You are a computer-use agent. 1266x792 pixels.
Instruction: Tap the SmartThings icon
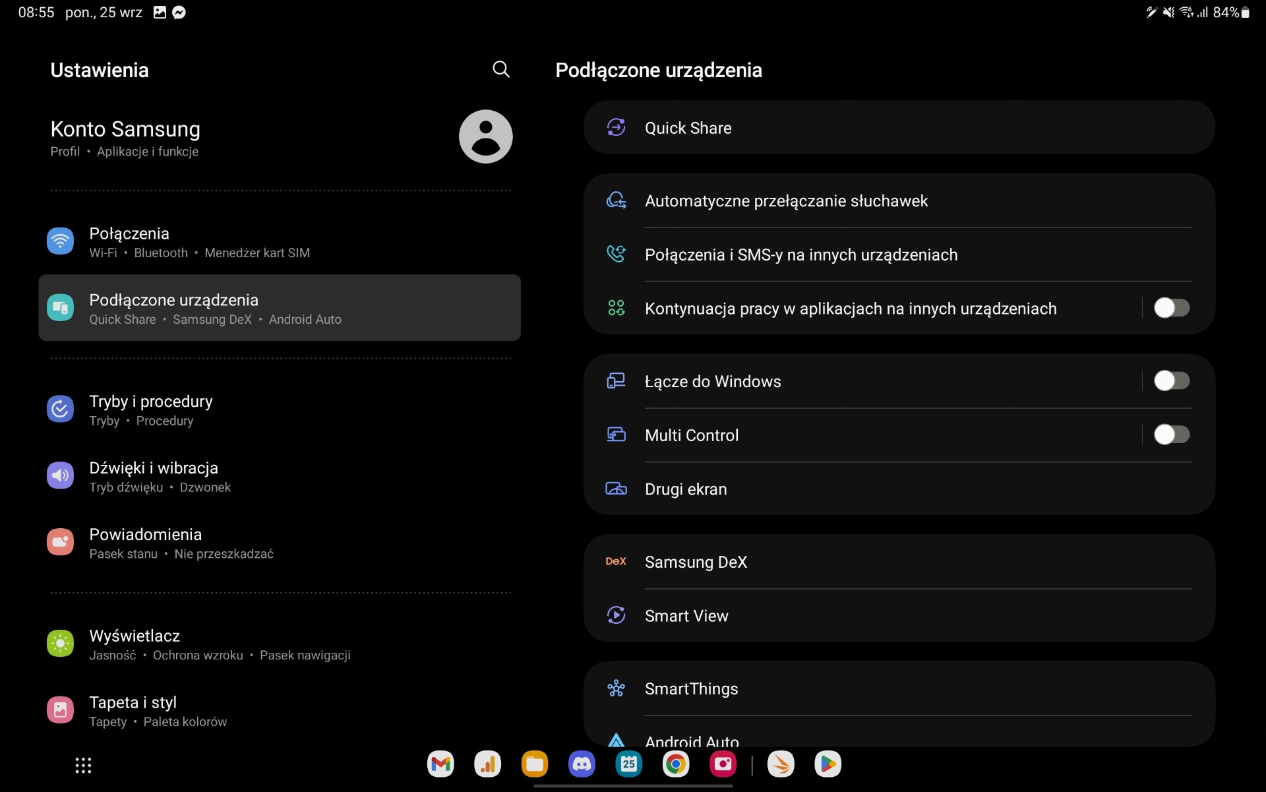[616, 688]
